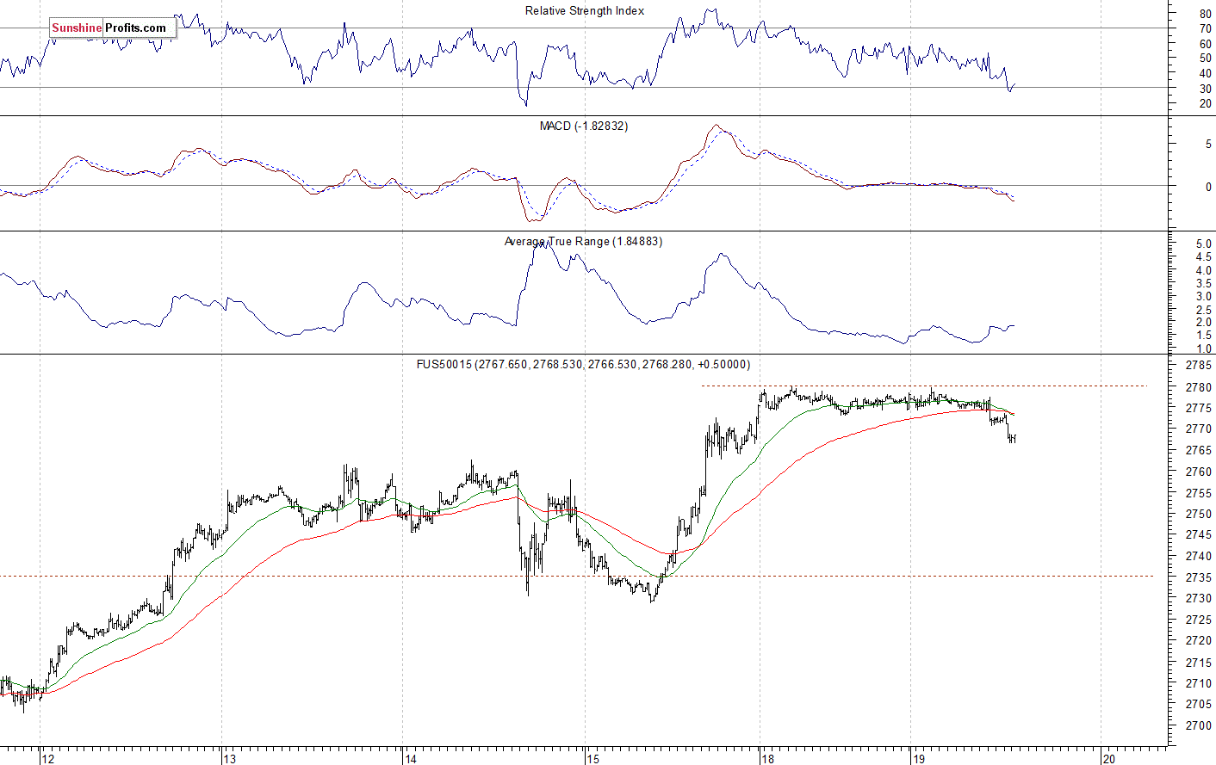Click the MACD 5 level axis label
Image resolution: width=1216 pixels, height=765 pixels.
[1208, 145]
